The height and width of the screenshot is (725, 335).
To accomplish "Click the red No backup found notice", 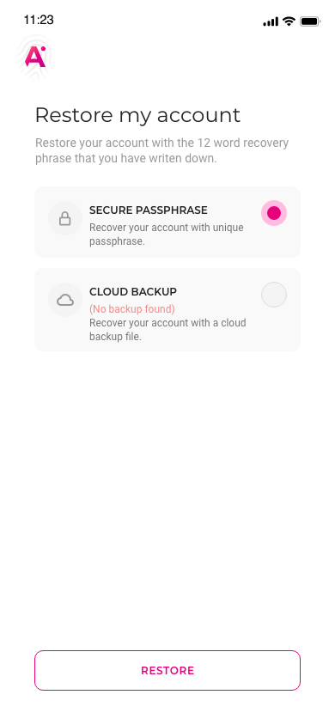I will [132, 309].
